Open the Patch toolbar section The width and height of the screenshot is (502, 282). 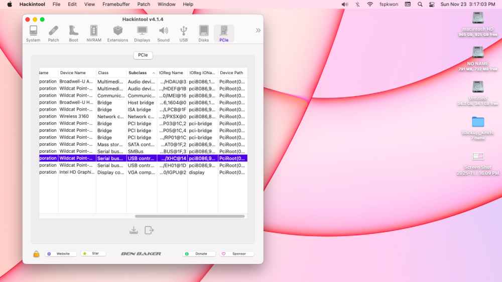pos(54,34)
